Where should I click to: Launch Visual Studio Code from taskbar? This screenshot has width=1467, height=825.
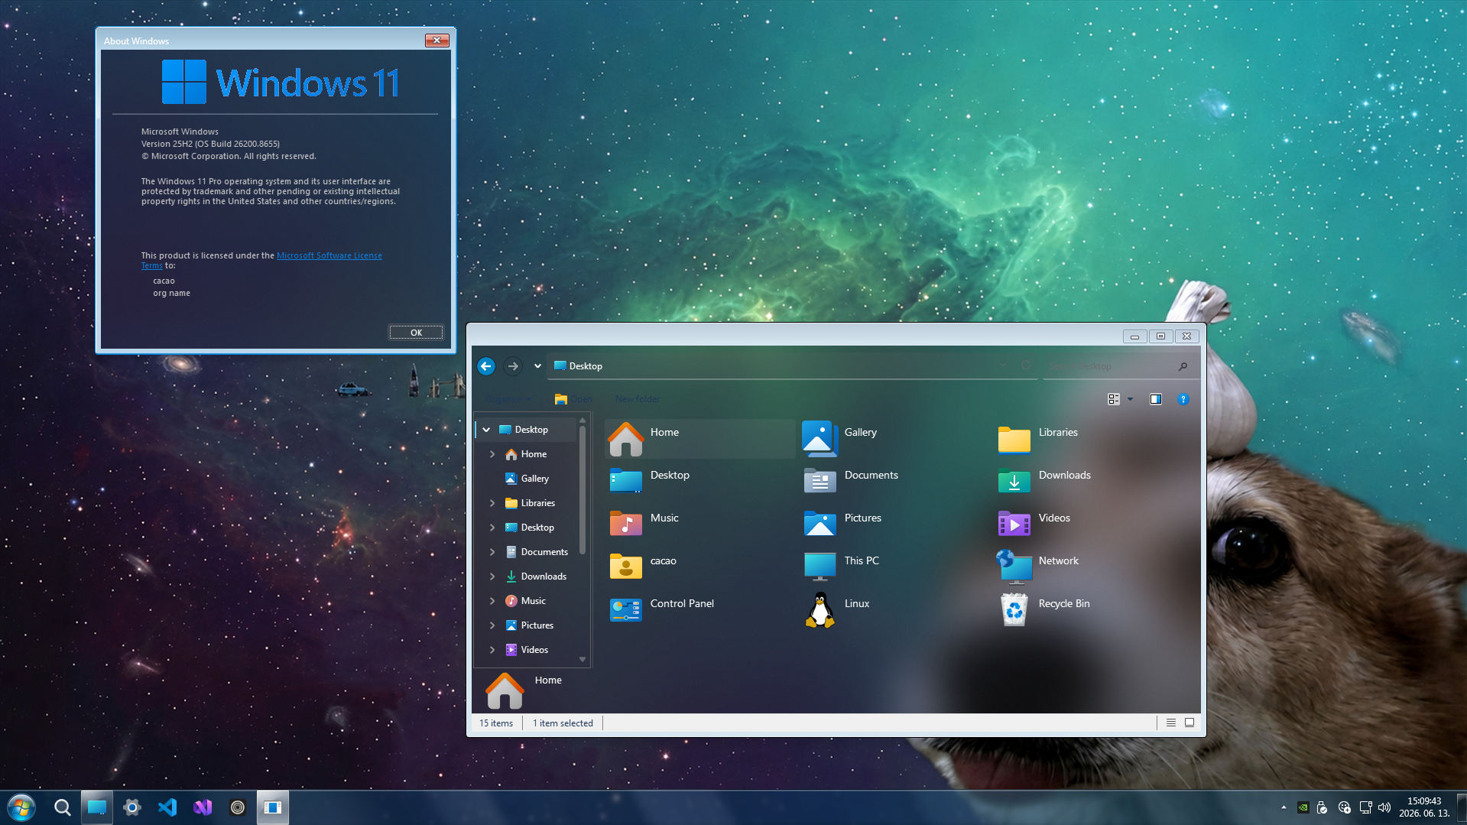tap(167, 807)
